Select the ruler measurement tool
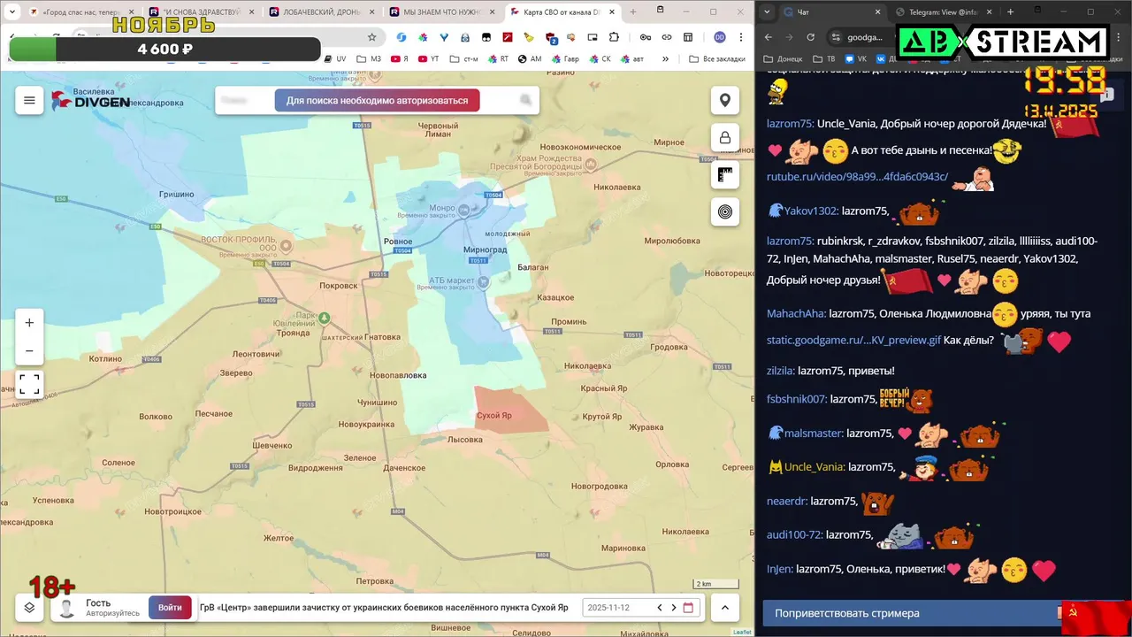 tap(725, 175)
